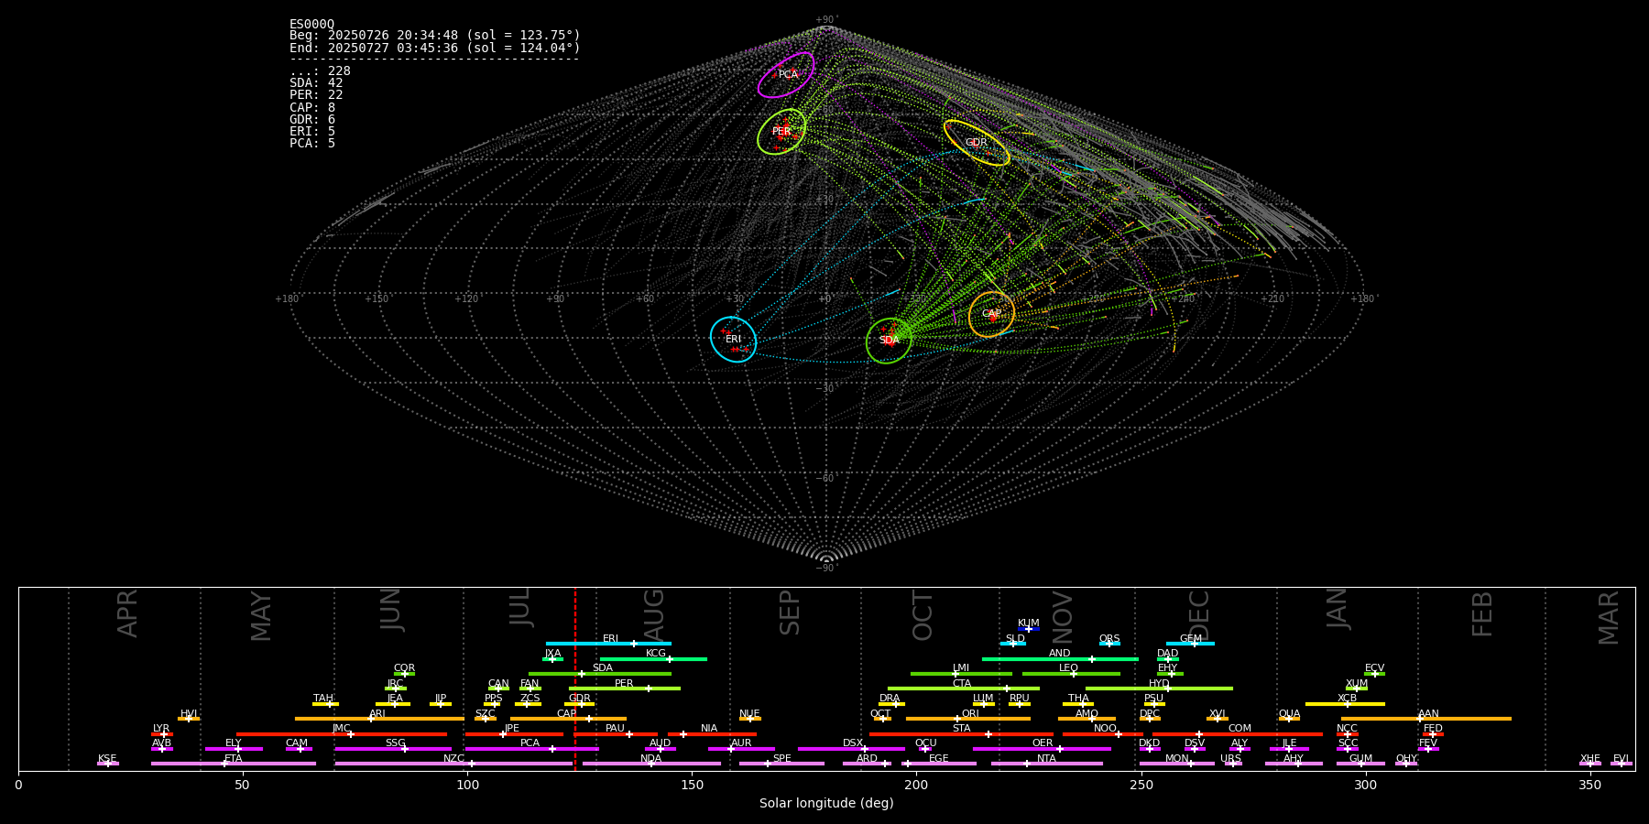Click the red dashed current solar longitude line
Image resolution: width=1649 pixels, height=824 pixels.
click(575, 678)
